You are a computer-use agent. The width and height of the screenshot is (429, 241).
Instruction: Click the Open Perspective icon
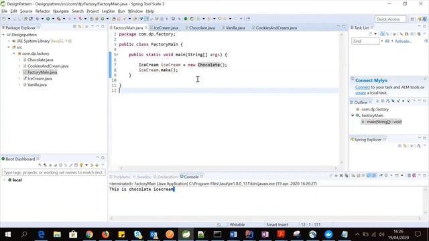pos(412,19)
